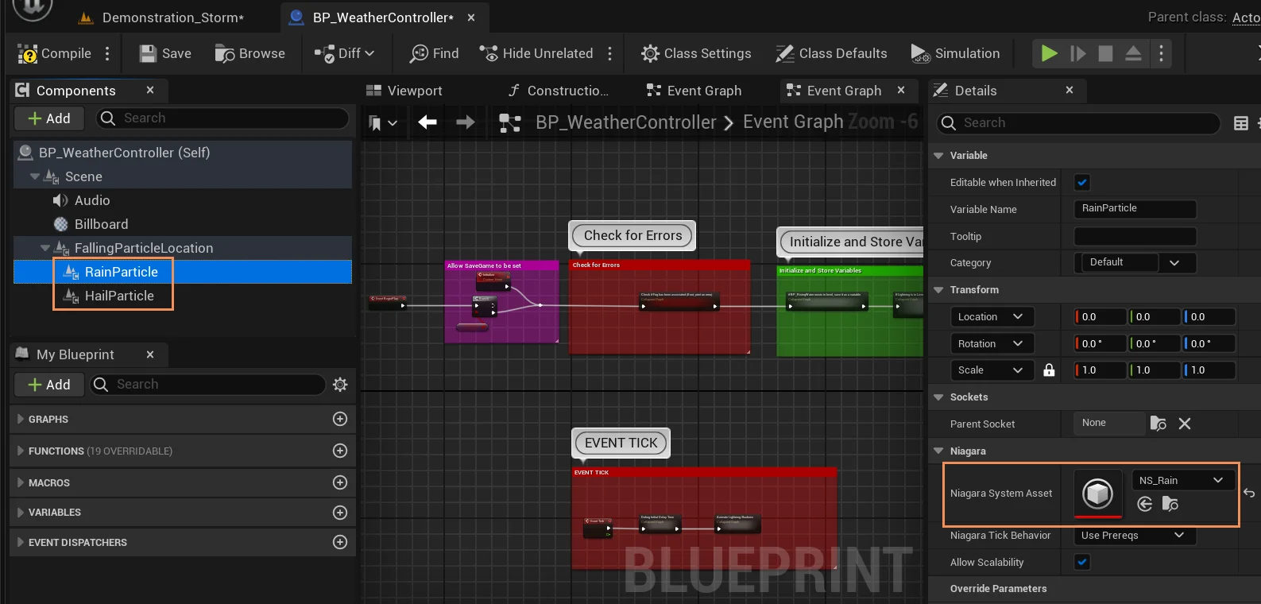This screenshot has width=1261, height=604.
Task: Open Niagara Tick Behavior dropdown
Action: (1133, 536)
